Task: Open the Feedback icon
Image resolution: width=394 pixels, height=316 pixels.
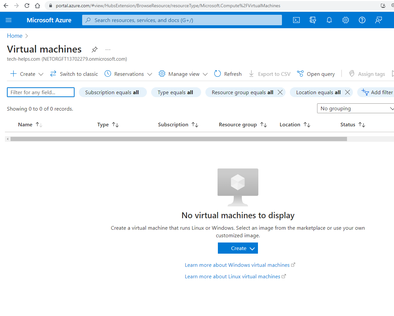Action: click(x=379, y=20)
